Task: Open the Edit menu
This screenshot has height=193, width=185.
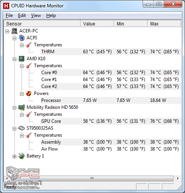Action: tap(22, 15)
